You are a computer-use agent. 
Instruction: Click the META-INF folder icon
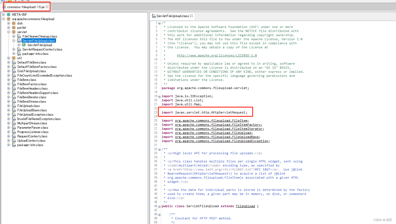[x=9, y=15]
